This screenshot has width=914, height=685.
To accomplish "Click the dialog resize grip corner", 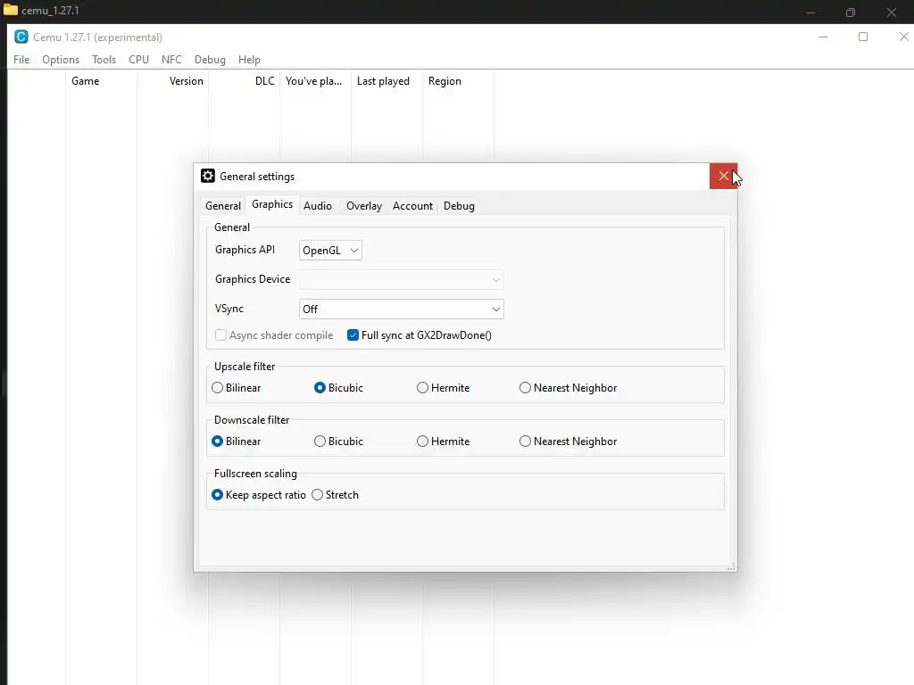I will tap(731, 566).
